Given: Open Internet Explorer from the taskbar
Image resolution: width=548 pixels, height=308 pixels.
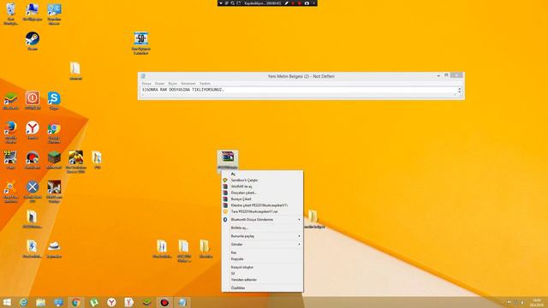Looking at the screenshot, I should point(23,302).
